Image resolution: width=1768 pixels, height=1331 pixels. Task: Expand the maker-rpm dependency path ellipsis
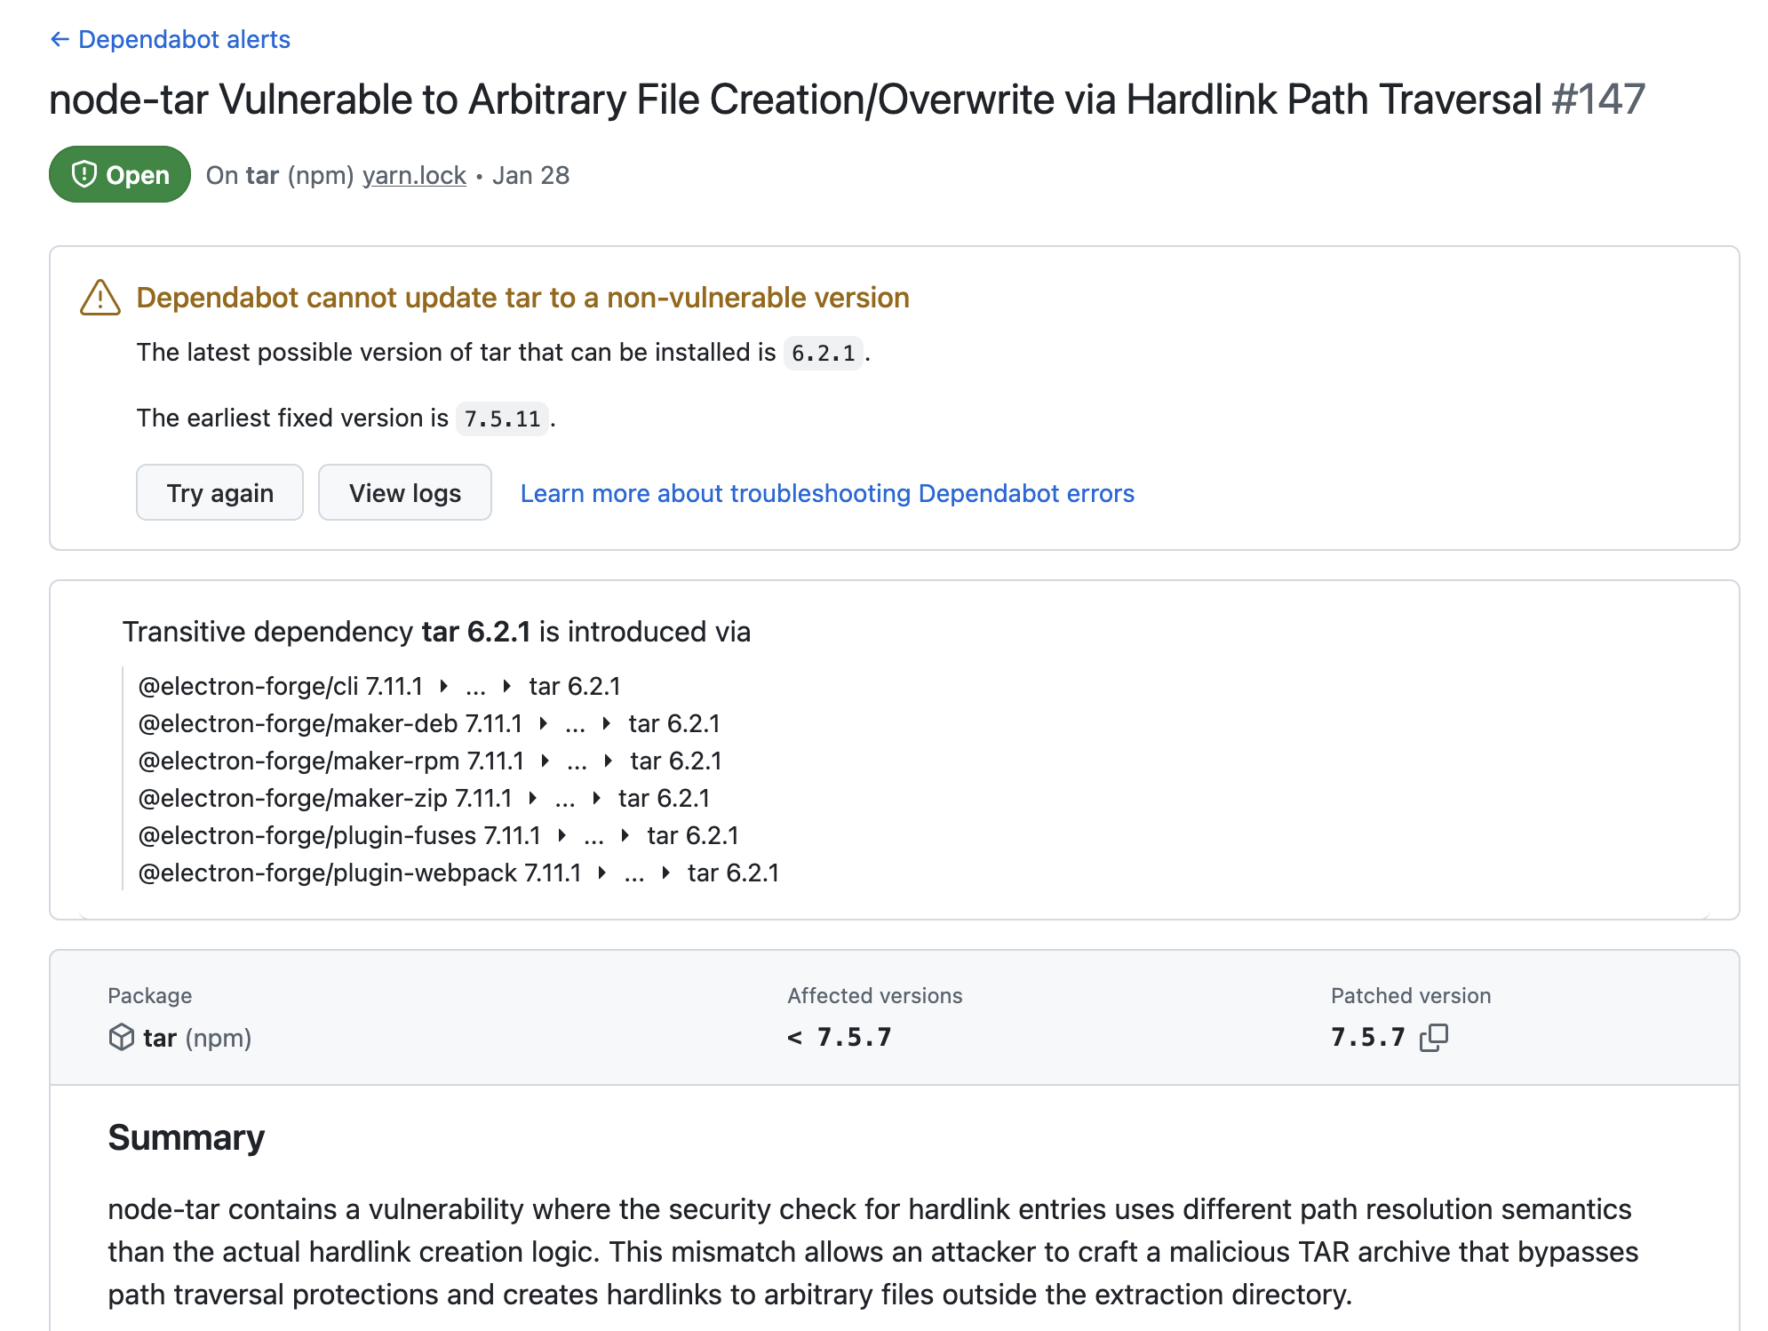click(577, 761)
